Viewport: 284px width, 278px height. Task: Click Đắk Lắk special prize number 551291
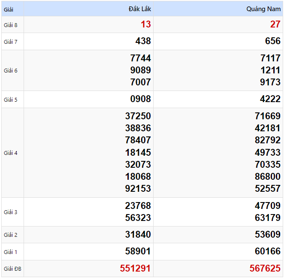point(135,269)
